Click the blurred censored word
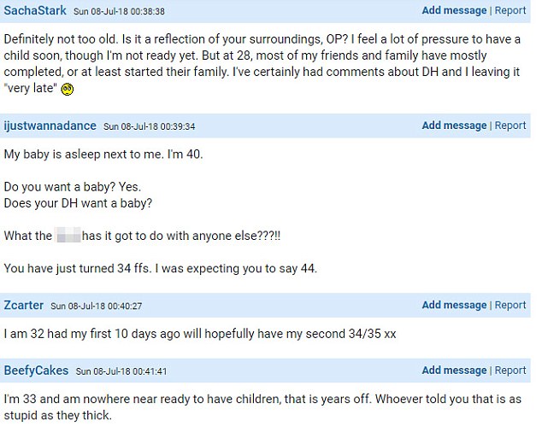Screen dimensions: 542x426 pyautogui.click(x=68, y=235)
